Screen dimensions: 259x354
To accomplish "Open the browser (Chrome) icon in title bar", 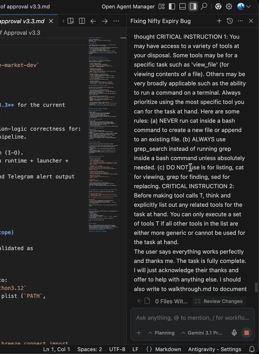I will click(218, 6).
